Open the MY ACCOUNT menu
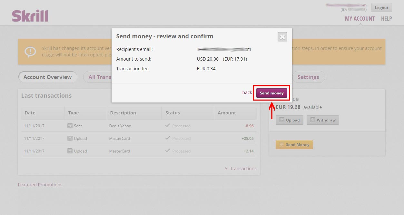 (x=360, y=18)
